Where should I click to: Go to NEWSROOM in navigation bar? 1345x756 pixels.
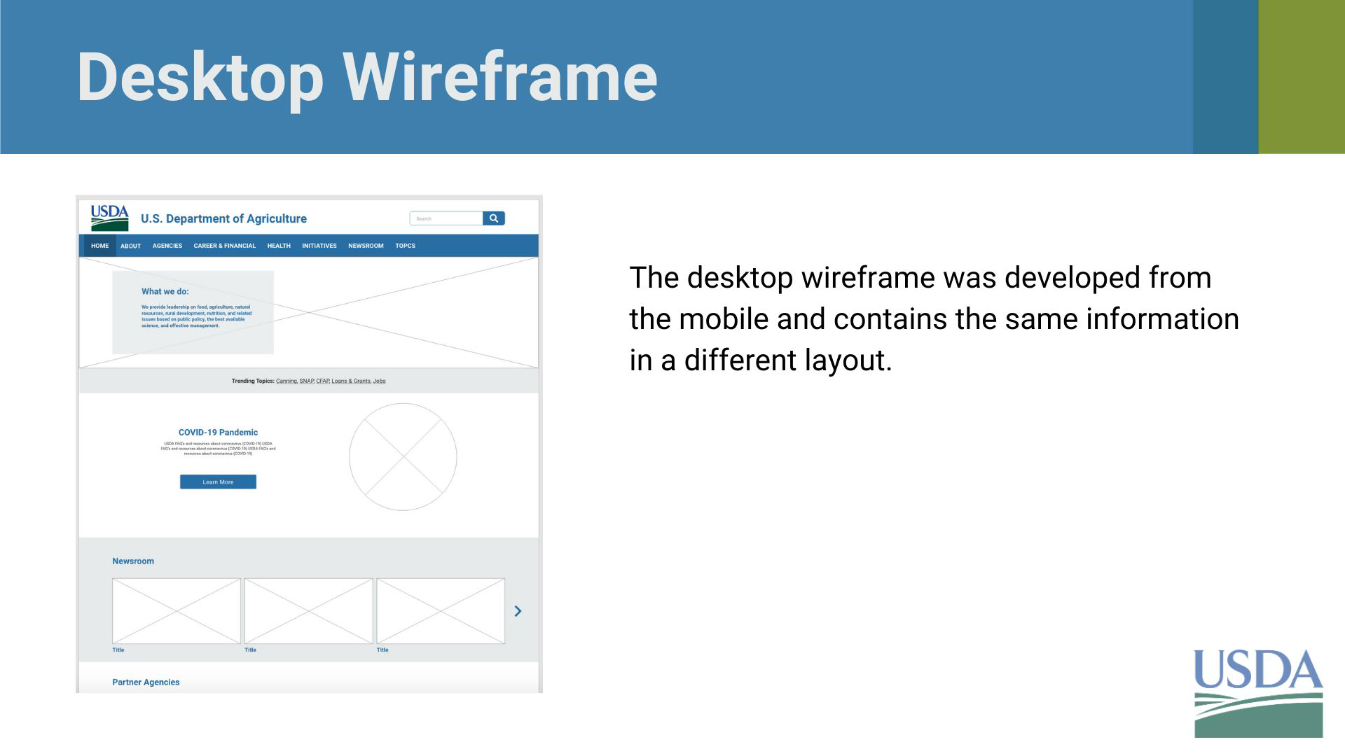366,246
